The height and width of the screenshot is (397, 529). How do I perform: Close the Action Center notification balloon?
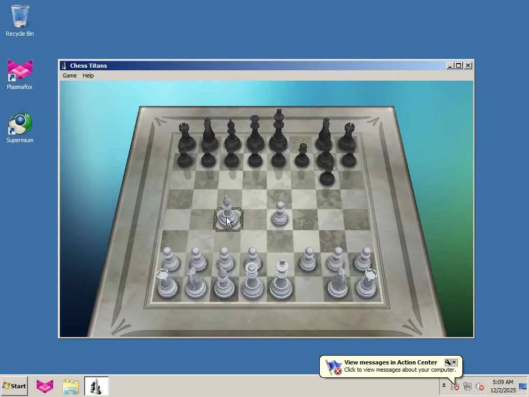(x=454, y=362)
